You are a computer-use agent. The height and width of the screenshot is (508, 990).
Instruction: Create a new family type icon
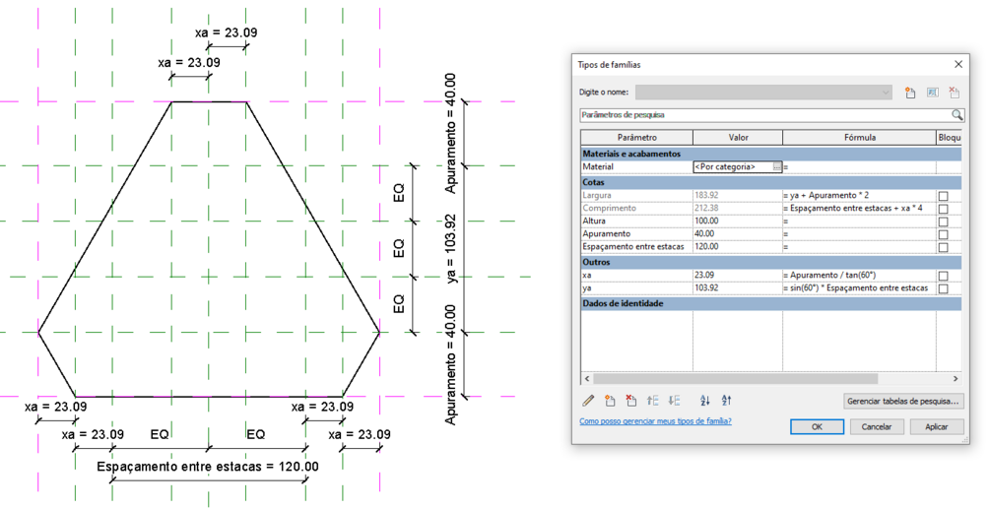pos(910,93)
